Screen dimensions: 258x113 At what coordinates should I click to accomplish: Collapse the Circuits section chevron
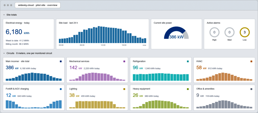[4, 53]
